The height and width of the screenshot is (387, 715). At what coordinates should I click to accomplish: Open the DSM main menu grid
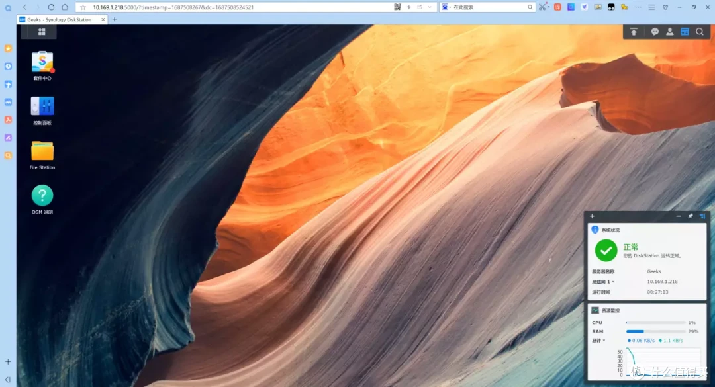[x=42, y=32]
